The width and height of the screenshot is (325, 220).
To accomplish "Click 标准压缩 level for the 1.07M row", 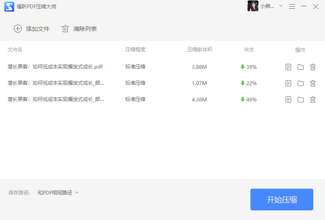I will point(135,83).
